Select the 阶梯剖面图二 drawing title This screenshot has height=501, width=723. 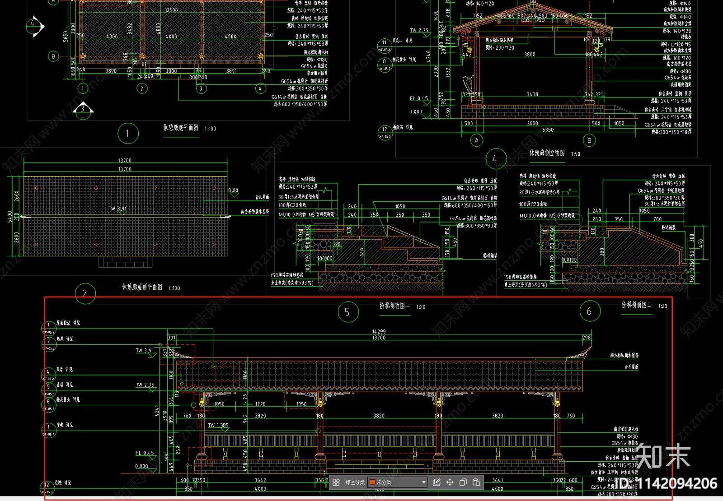[x=636, y=305]
